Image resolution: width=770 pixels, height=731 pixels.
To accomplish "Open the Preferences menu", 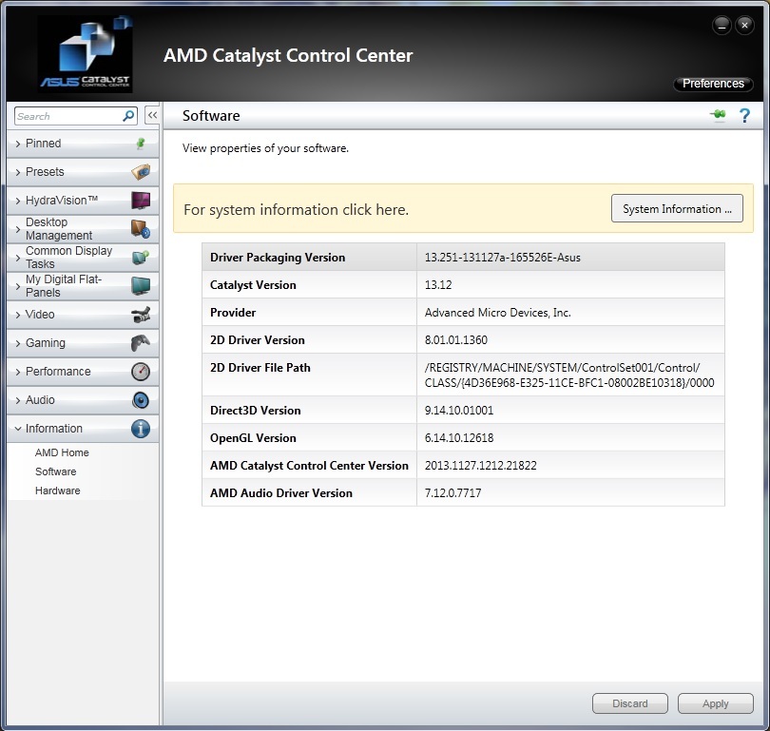I will coord(713,84).
